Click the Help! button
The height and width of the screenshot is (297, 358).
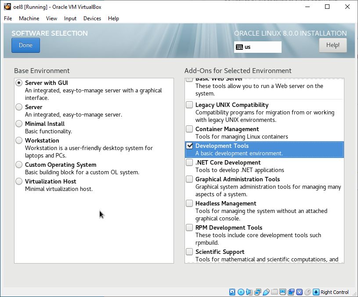click(x=333, y=45)
